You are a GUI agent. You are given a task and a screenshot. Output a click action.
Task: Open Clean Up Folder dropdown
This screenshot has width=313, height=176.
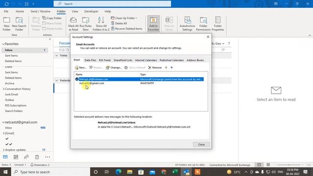[124, 18]
